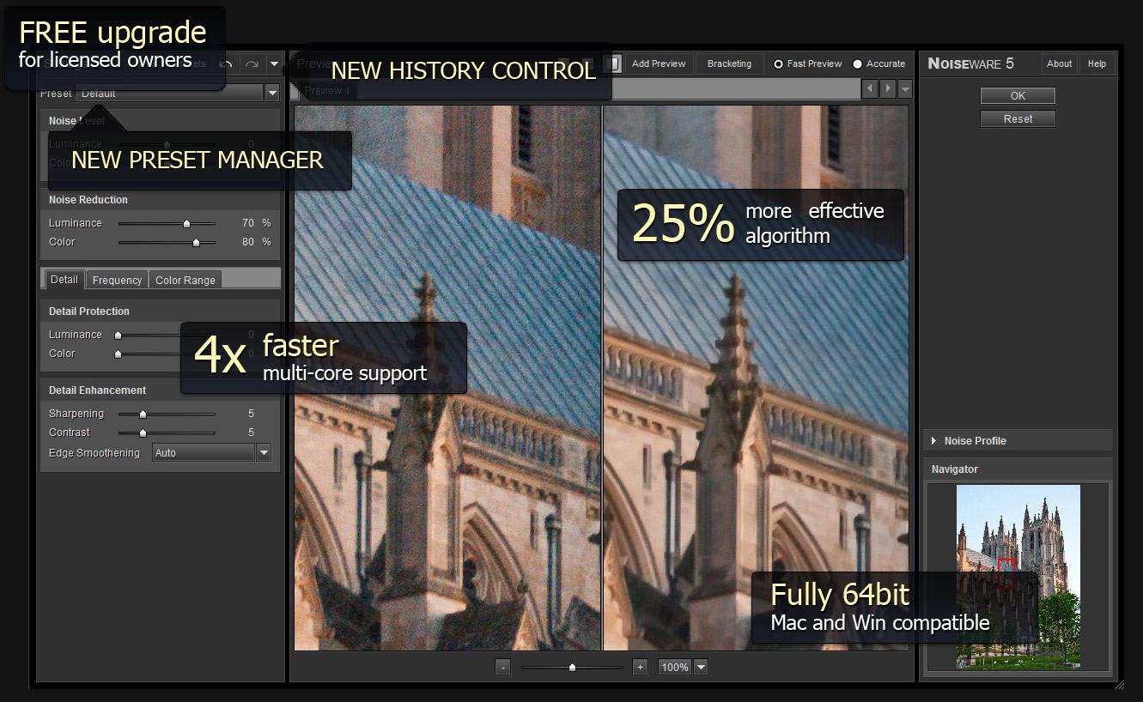The height and width of the screenshot is (702, 1143).
Task: Click the Noise Reduction Color value 80
Action: 248,242
